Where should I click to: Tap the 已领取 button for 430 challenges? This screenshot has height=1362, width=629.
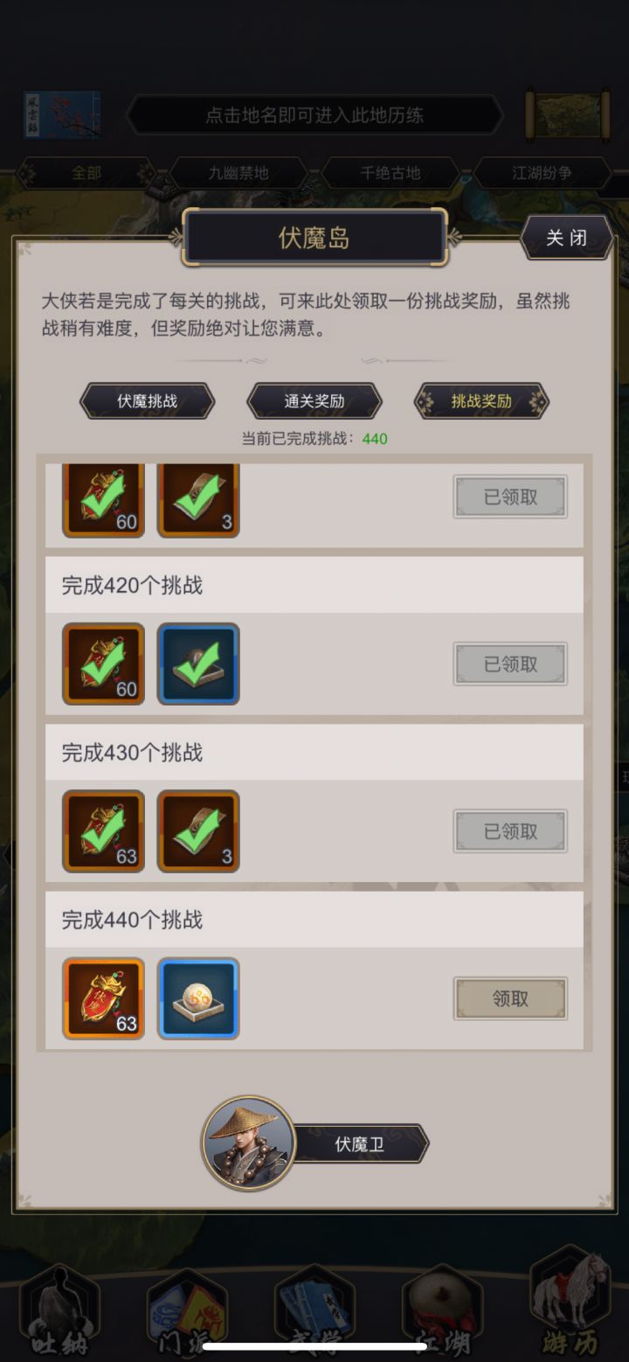[x=510, y=831]
